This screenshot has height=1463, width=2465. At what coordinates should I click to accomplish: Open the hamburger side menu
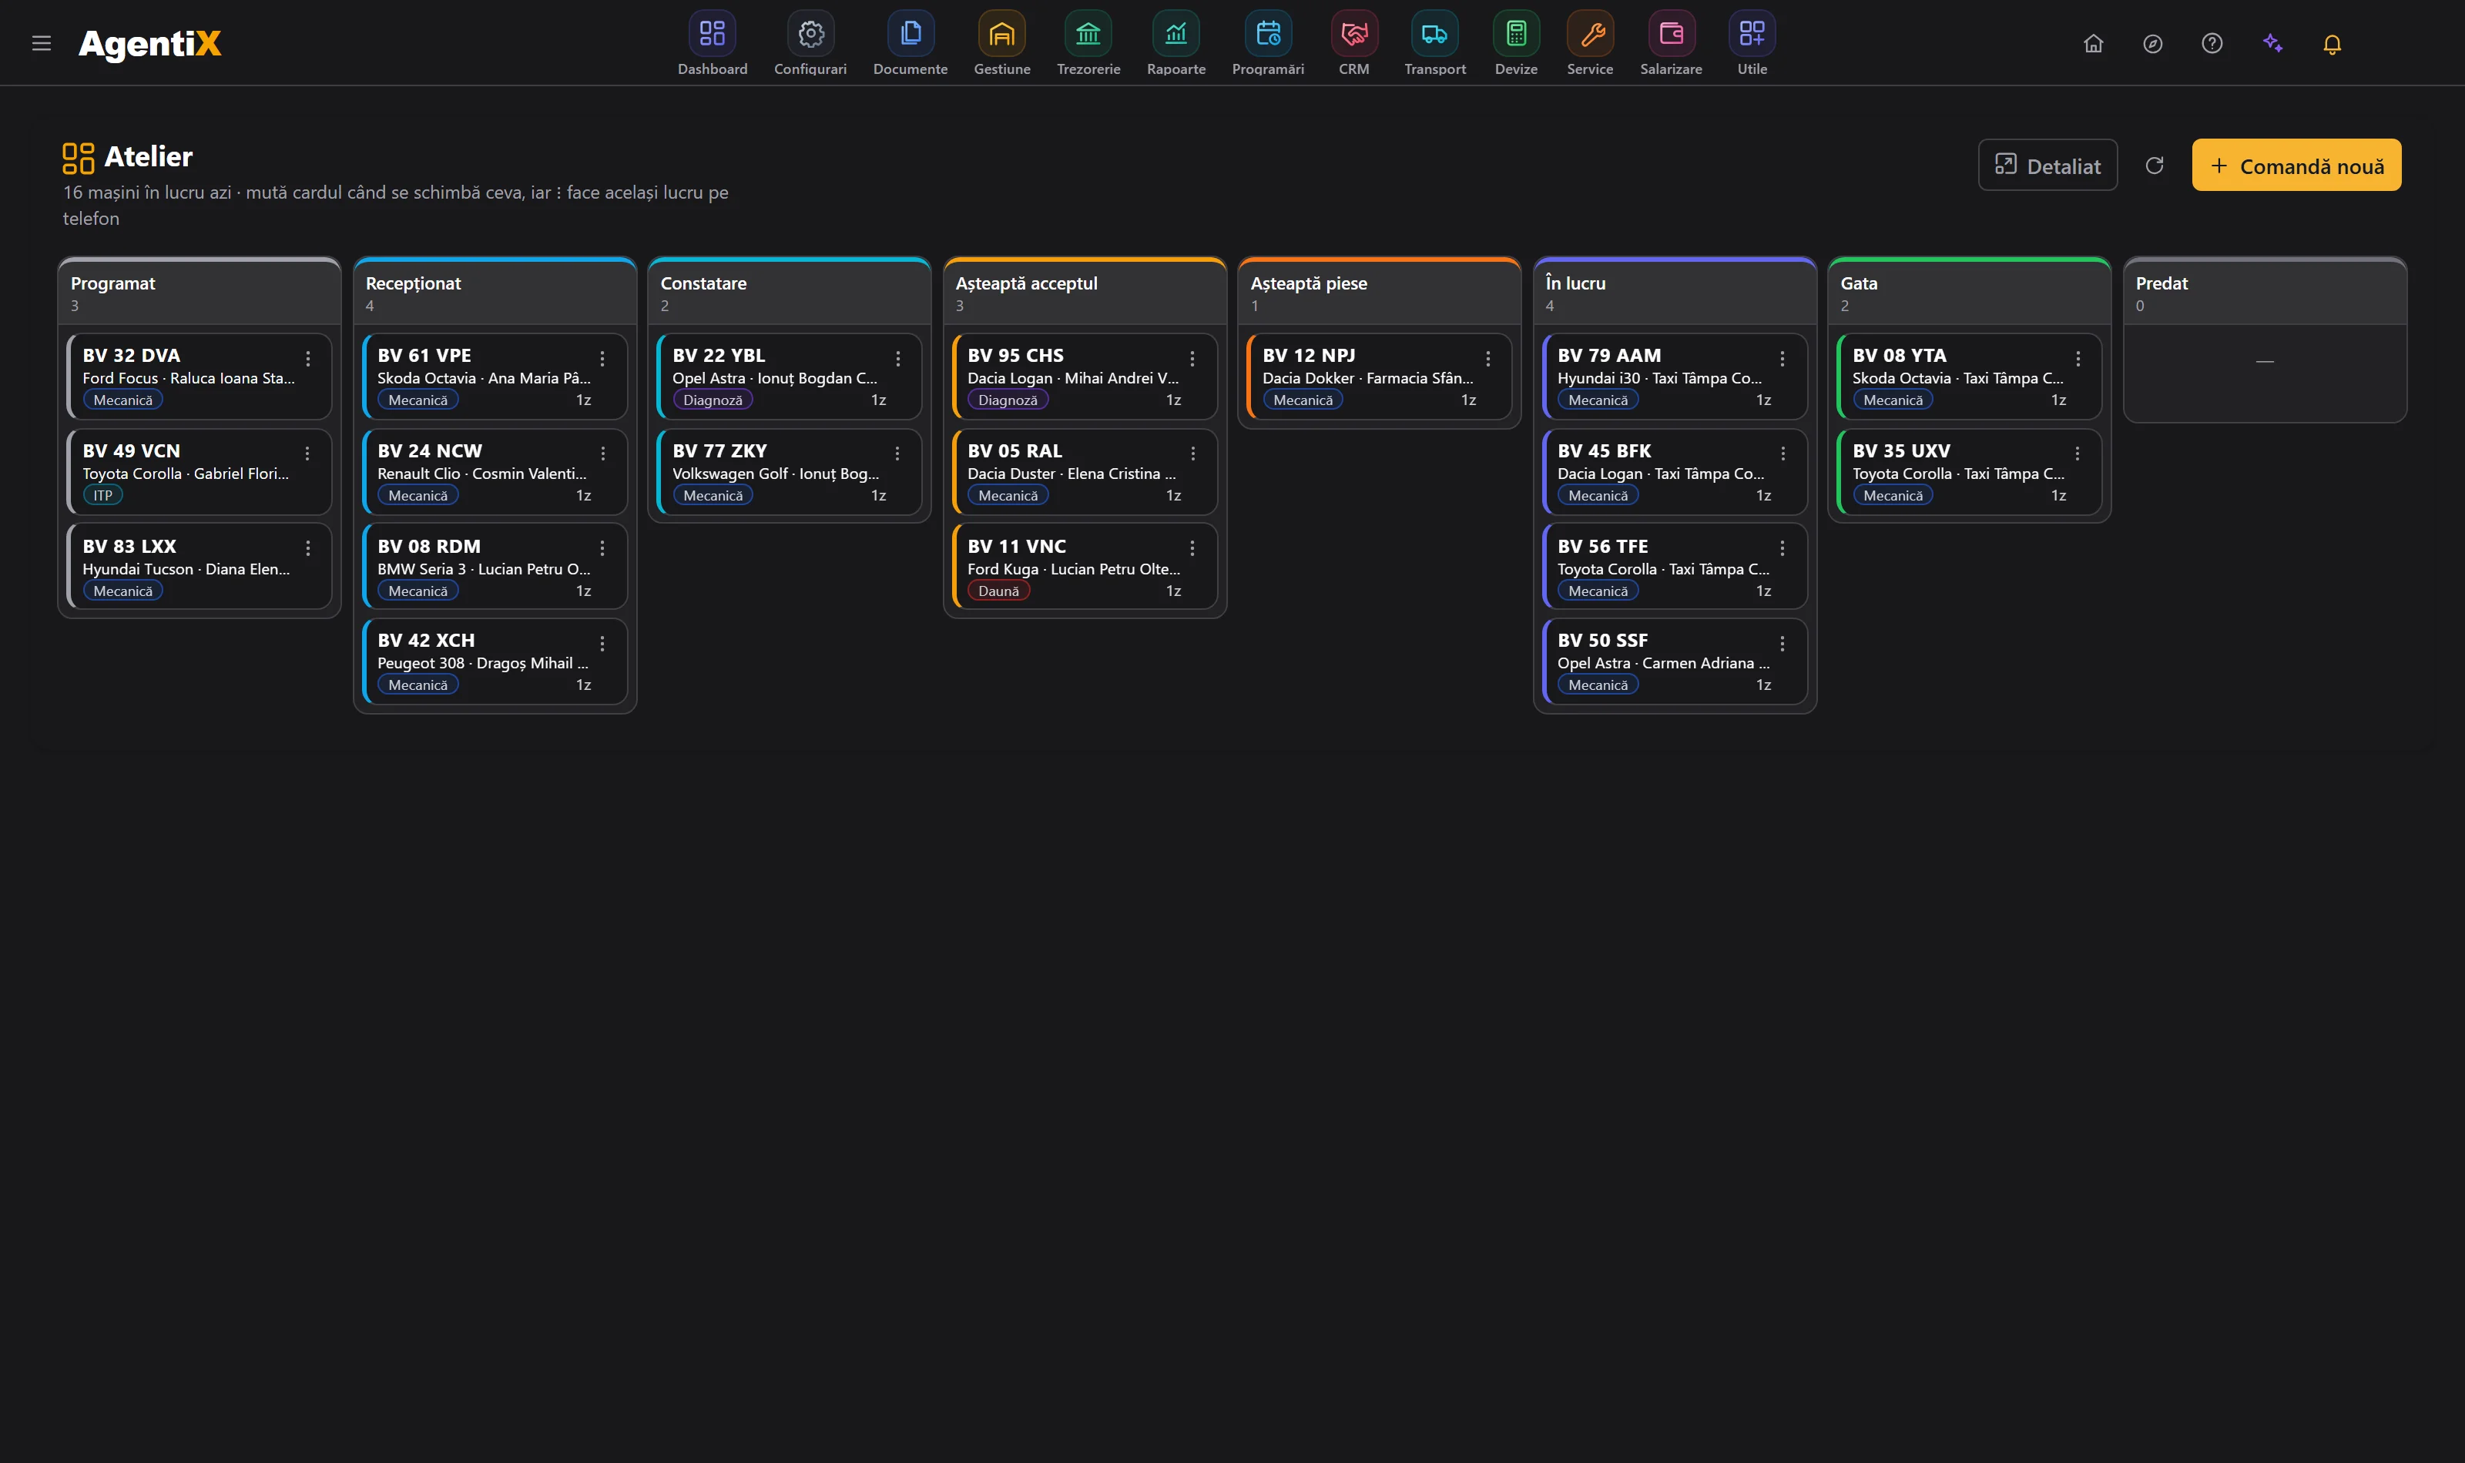coord(42,43)
